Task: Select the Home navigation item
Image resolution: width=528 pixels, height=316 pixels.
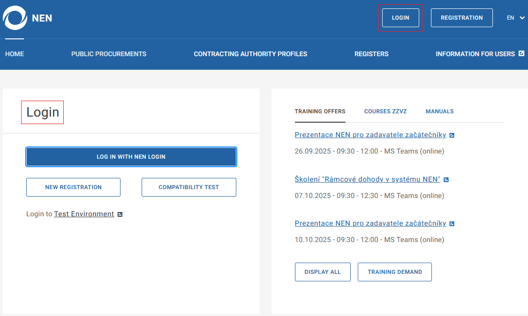Action: [15, 54]
